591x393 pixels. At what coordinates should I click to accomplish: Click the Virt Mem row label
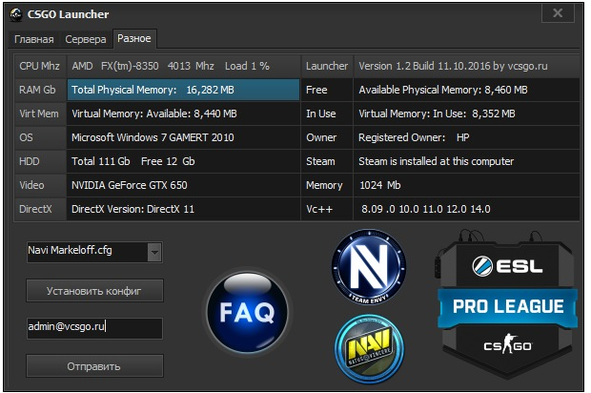pyautogui.click(x=41, y=114)
